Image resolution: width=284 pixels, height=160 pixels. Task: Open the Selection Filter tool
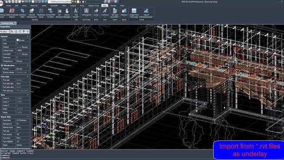[23, 13]
